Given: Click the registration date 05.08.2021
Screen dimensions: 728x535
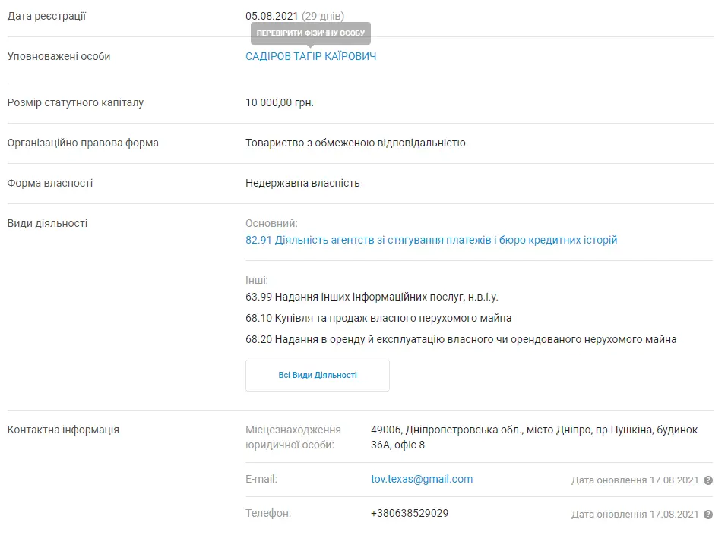Looking at the screenshot, I should 271,16.
